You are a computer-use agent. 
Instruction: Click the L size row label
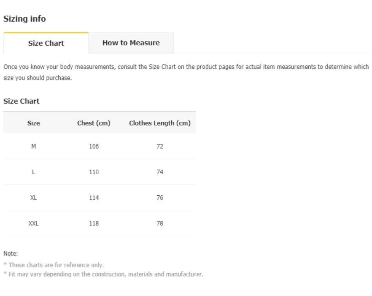[x=34, y=172]
